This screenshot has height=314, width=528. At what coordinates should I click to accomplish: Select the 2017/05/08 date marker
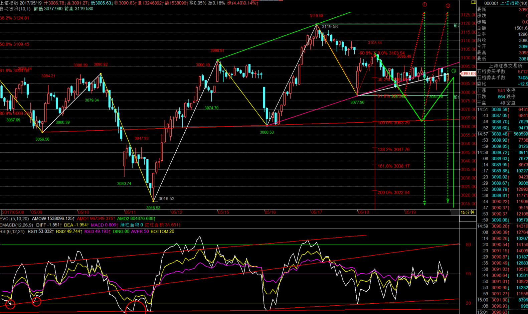[x=13, y=212]
